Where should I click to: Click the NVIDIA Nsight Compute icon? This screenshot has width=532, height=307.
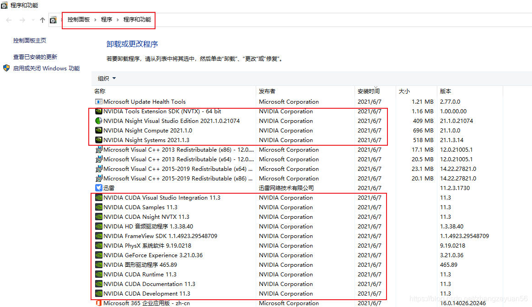[x=99, y=131]
